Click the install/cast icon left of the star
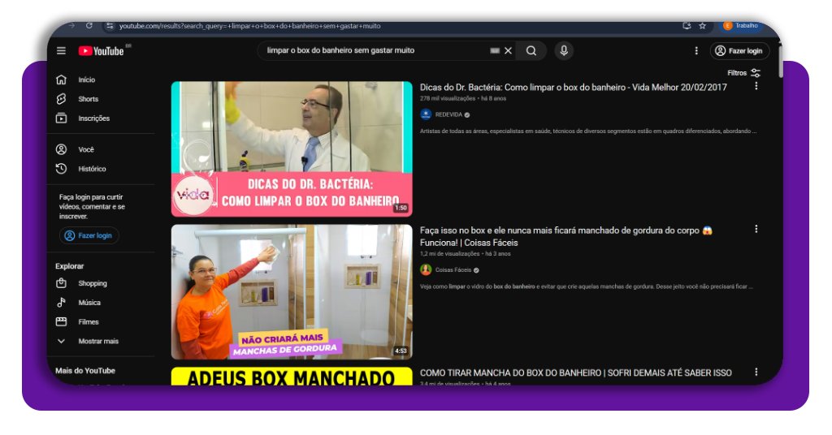This screenshot has height=435, width=832. pos(687,25)
